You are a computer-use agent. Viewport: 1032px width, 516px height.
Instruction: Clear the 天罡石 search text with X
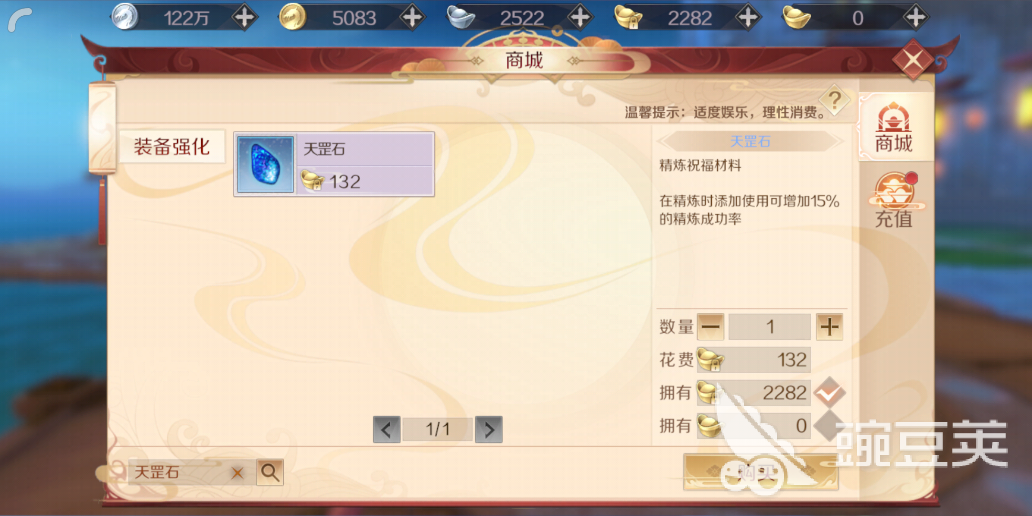(237, 473)
